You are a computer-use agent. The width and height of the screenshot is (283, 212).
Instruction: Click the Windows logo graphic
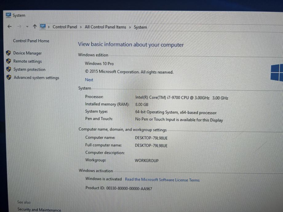click(x=277, y=73)
